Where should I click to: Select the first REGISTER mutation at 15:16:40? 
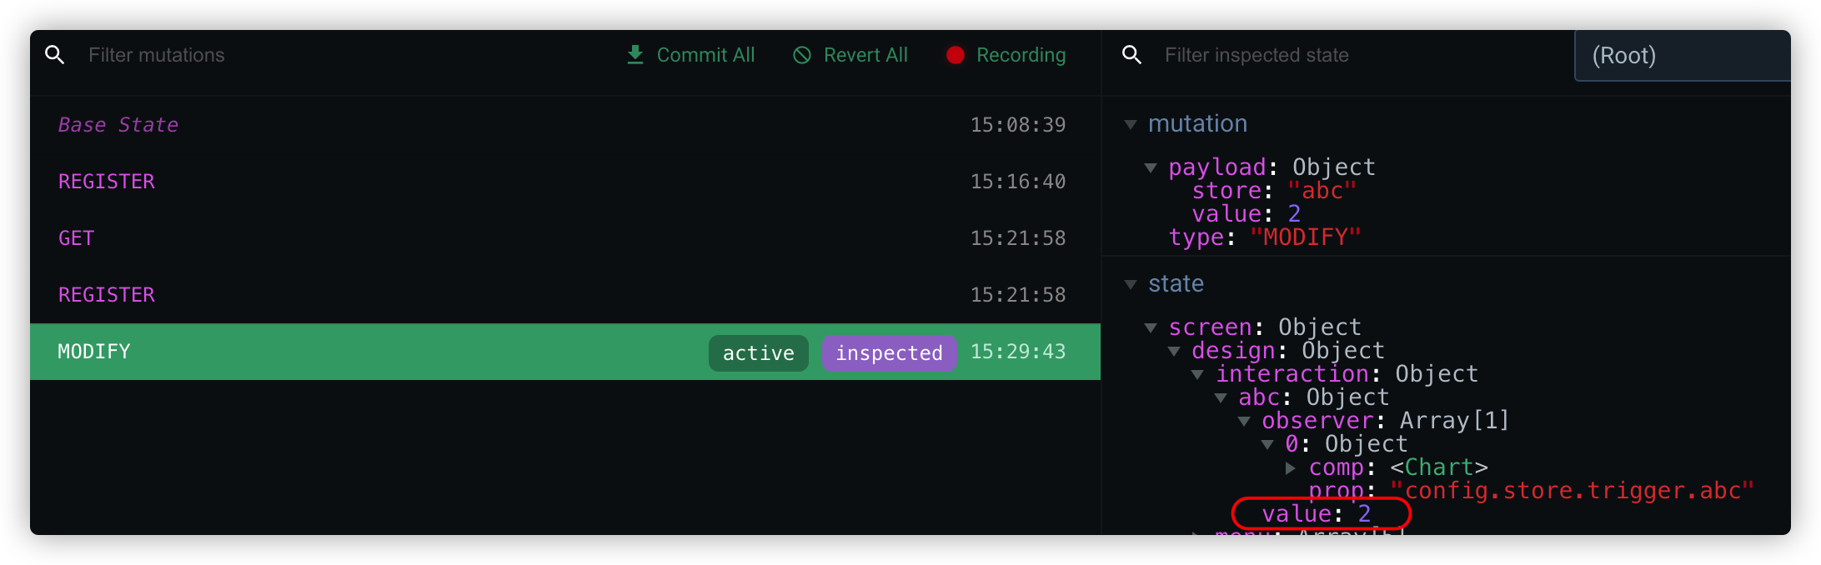coord(107,182)
